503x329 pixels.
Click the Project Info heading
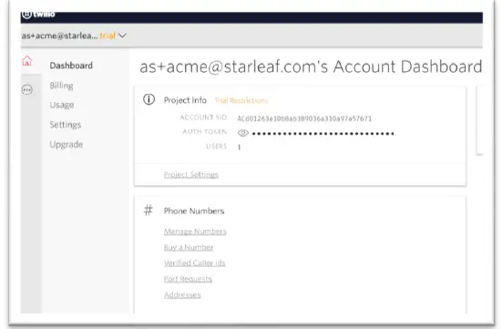click(x=185, y=100)
